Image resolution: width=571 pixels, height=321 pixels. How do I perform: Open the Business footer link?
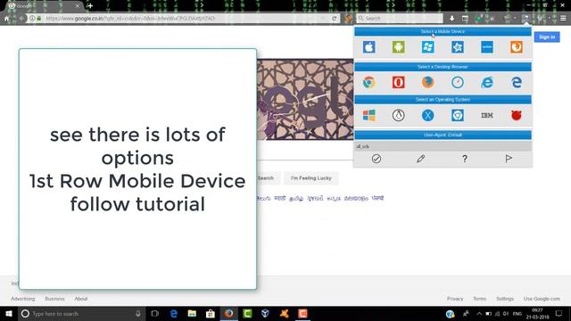(54, 299)
